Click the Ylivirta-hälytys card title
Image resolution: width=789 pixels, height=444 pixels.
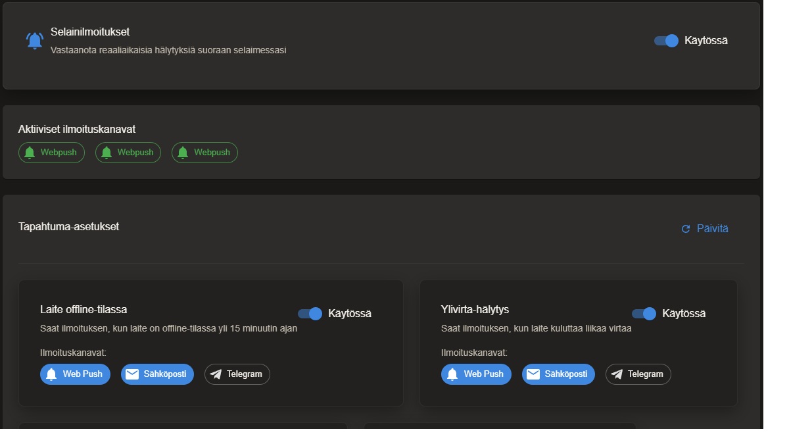tap(475, 310)
